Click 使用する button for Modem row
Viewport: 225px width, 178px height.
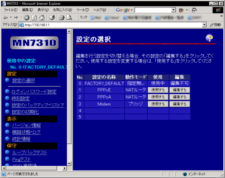[x=158, y=104]
